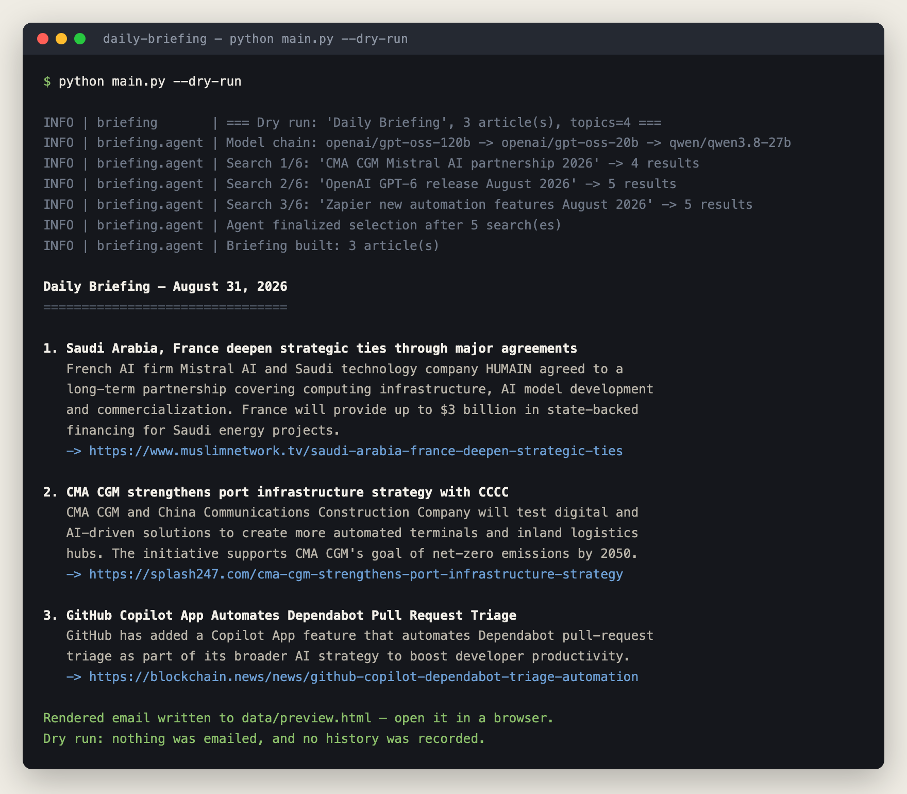
Task: Click the '=== Dry run: Daily Briefing' log line
Action: (352, 123)
